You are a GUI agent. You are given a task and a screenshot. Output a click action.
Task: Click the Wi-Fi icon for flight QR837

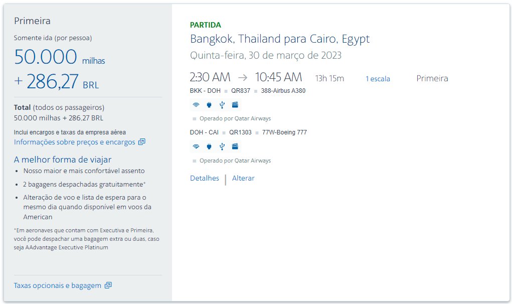pyautogui.click(x=196, y=105)
